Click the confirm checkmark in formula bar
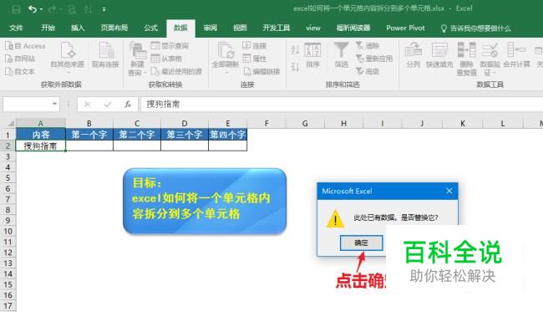543x312 pixels. click(x=108, y=104)
